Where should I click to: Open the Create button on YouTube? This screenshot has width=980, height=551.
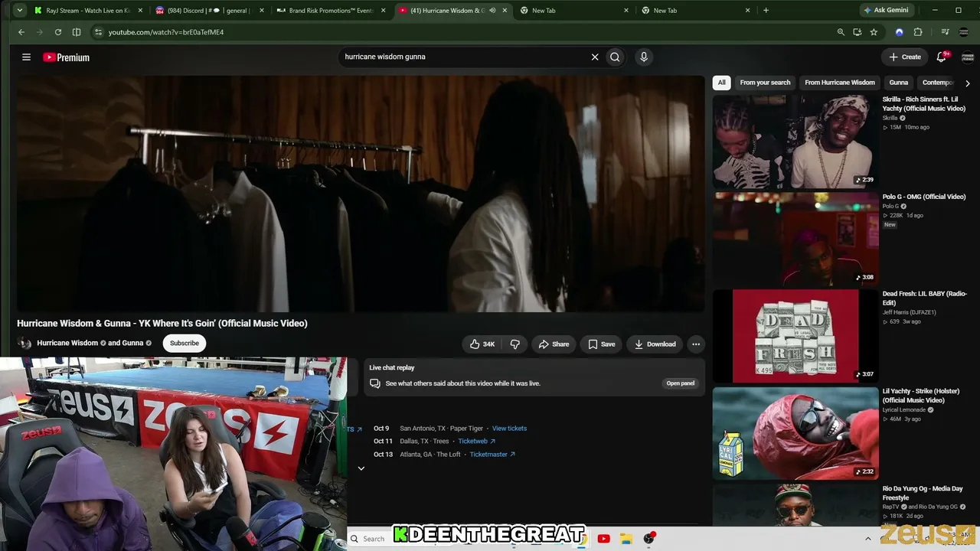pos(905,57)
